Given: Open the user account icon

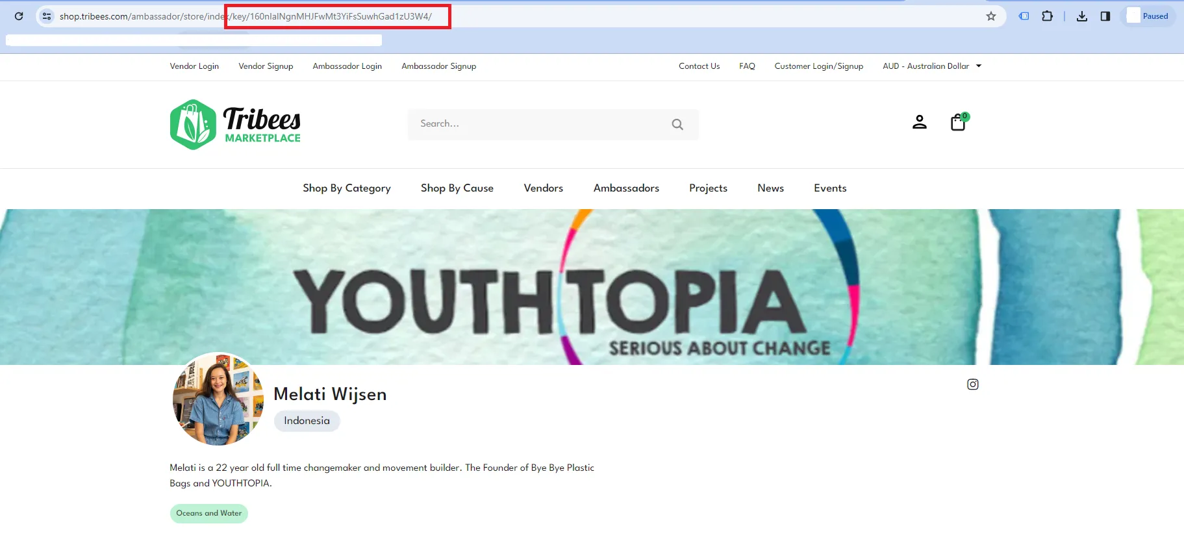Looking at the screenshot, I should [920, 122].
